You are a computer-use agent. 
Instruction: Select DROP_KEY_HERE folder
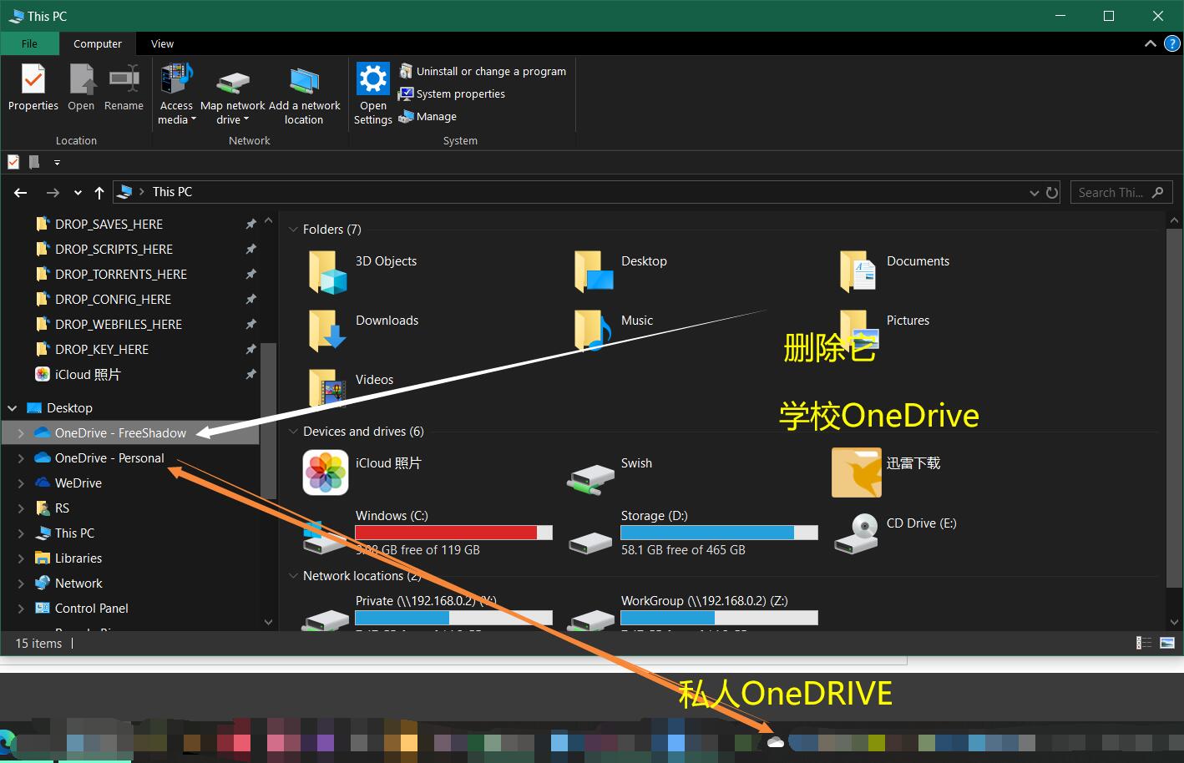pos(101,349)
